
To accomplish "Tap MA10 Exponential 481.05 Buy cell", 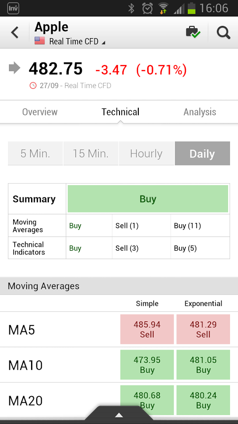I will click(x=203, y=365).
